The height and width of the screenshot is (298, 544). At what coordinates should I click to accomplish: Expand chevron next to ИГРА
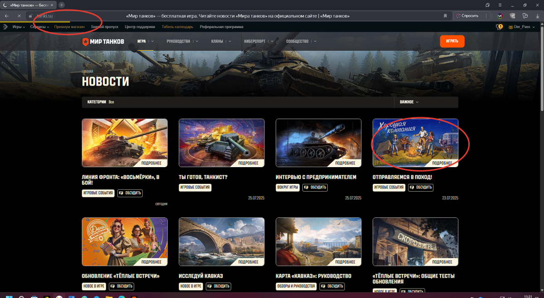[x=152, y=41]
